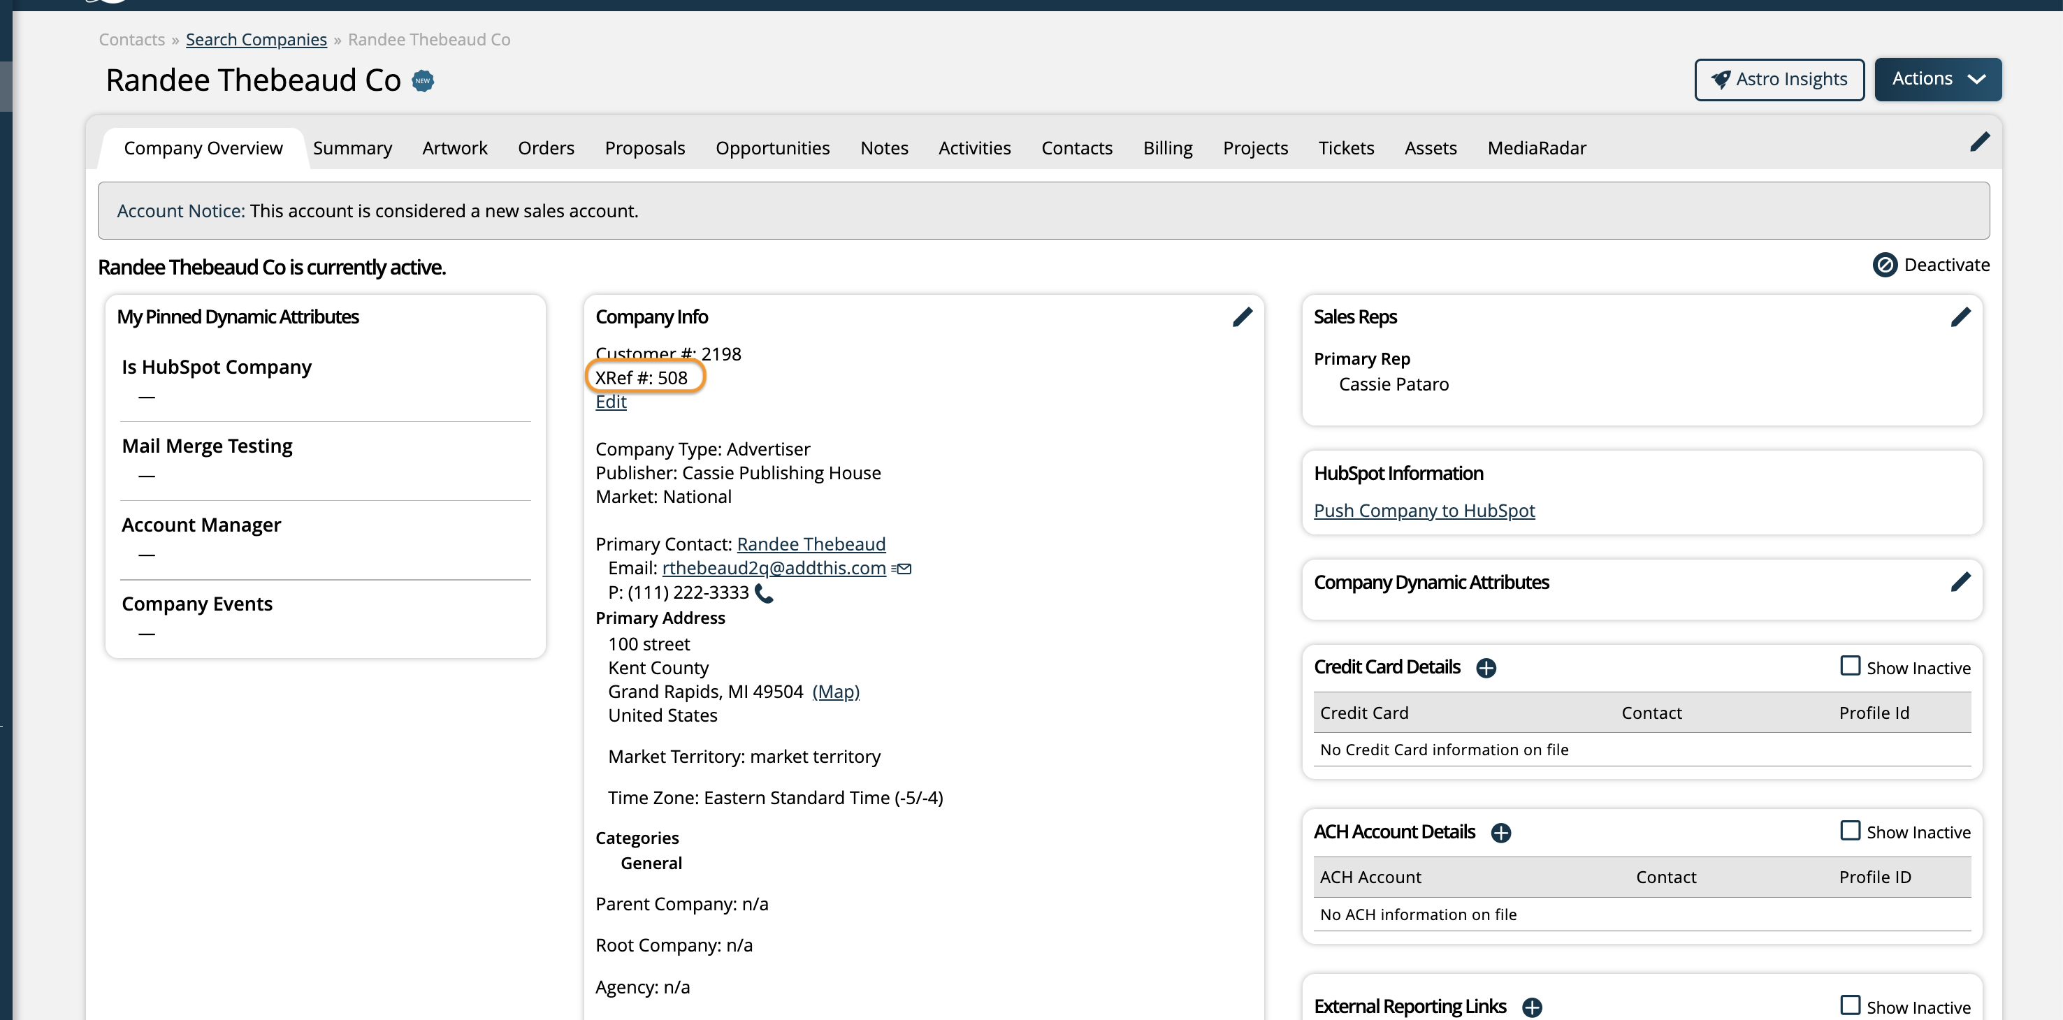The height and width of the screenshot is (1020, 2063).
Task: View the Notes tab
Action: (x=884, y=148)
